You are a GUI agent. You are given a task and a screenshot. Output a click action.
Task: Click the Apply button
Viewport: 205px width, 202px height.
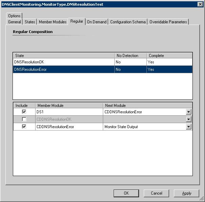[x=186, y=193]
